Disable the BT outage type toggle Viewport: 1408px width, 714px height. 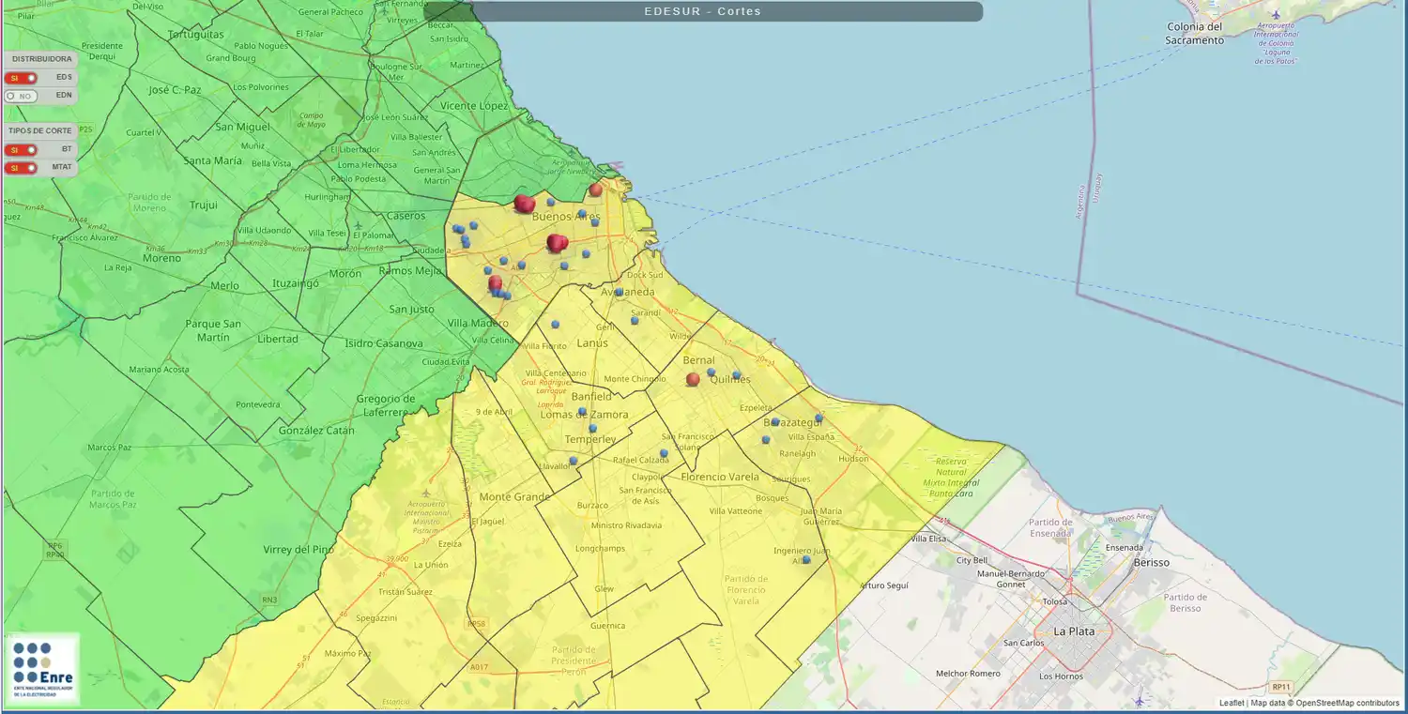tap(21, 149)
